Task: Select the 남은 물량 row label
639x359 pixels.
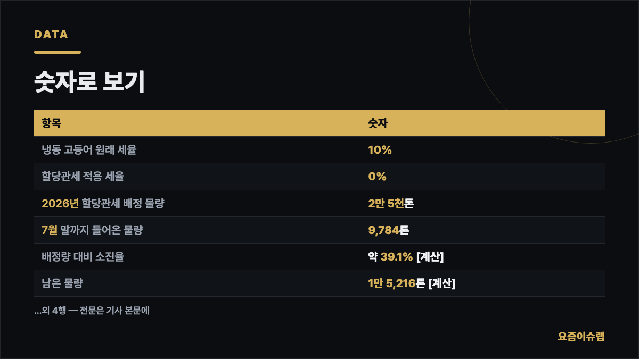Action: tap(62, 283)
